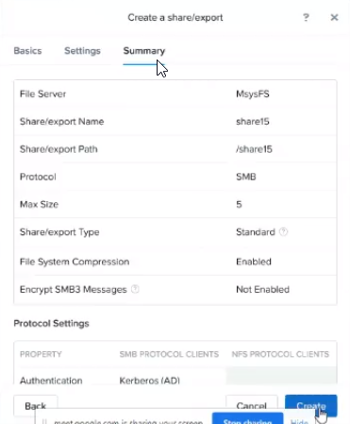Click the Back button

pyautogui.click(x=36, y=405)
